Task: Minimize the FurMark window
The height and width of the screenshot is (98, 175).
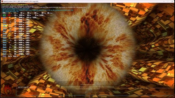Action: [164, 1]
